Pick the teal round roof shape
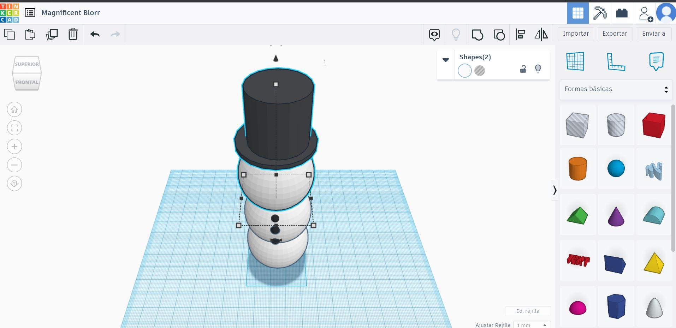Image resolution: width=676 pixels, height=328 pixels. [654, 215]
